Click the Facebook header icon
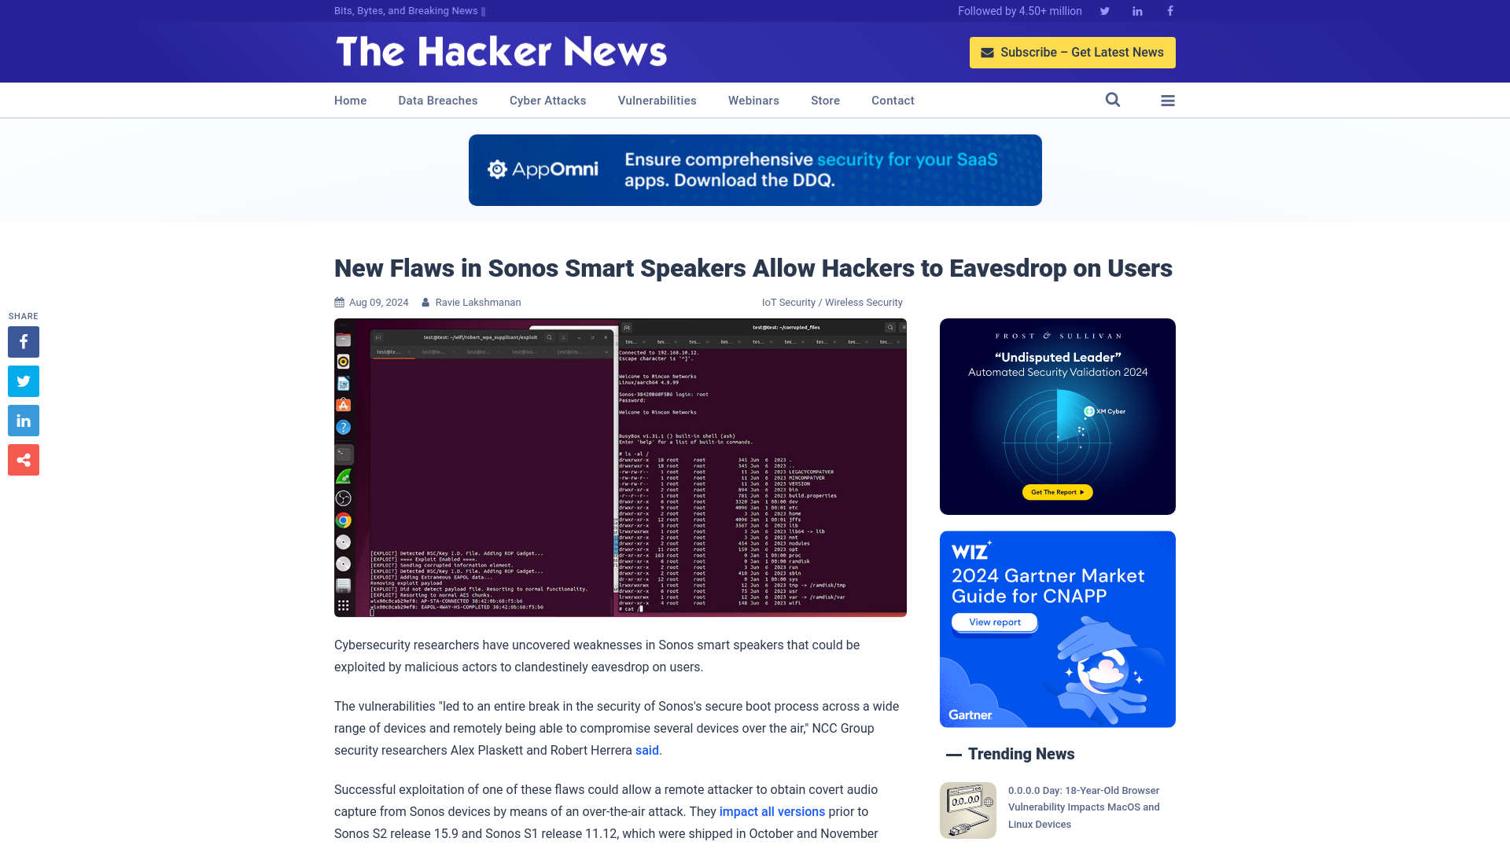Image resolution: width=1510 pixels, height=849 pixels. (1169, 10)
